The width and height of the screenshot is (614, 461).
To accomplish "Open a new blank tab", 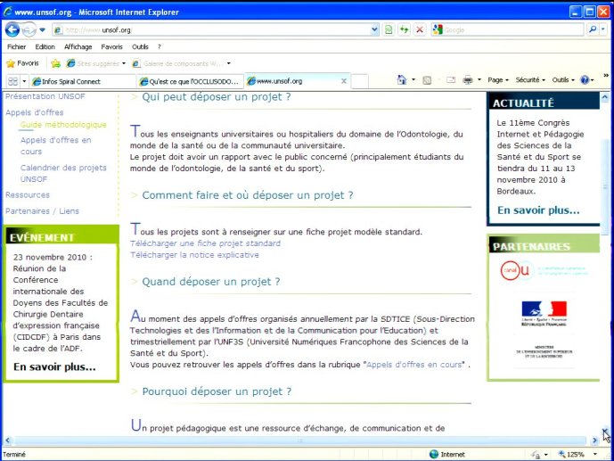I will [359, 81].
